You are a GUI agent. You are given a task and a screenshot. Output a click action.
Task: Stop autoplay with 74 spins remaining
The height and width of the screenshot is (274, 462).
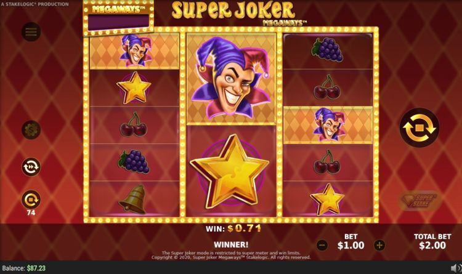click(31, 199)
